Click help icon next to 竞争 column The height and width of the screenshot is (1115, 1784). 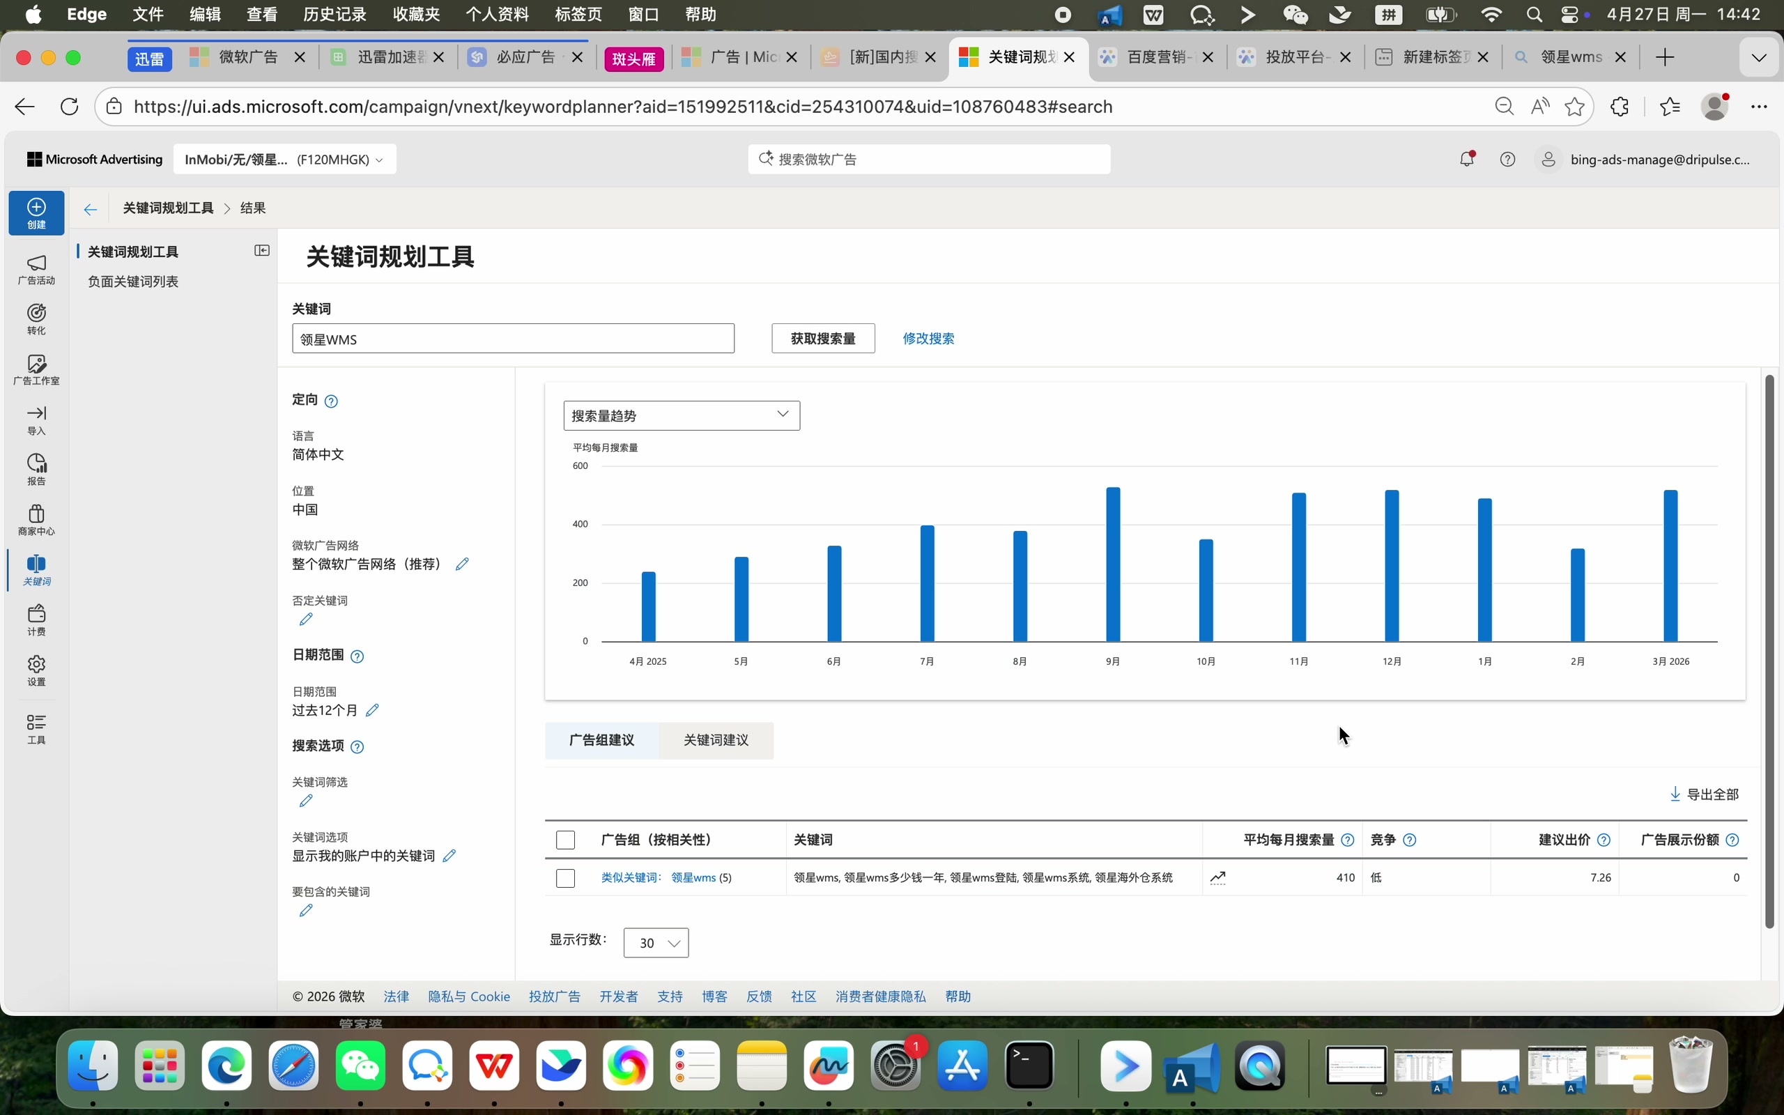pyautogui.click(x=1410, y=840)
